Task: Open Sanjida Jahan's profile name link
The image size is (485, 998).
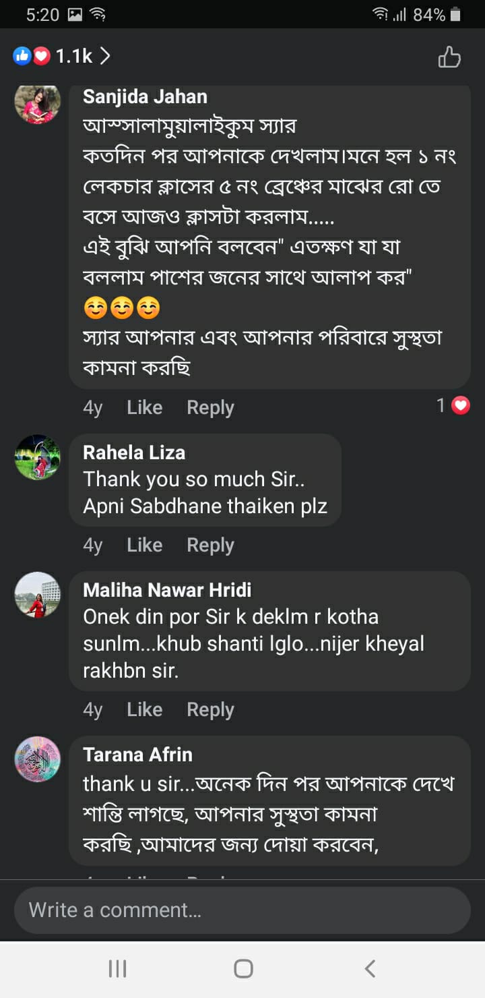Action: 145,96
